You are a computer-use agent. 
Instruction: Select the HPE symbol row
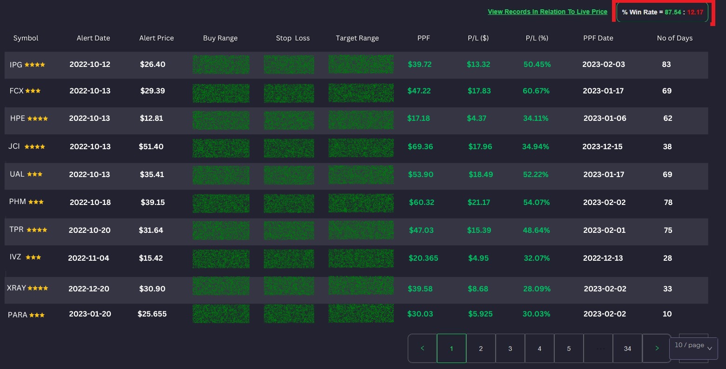pos(18,119)
